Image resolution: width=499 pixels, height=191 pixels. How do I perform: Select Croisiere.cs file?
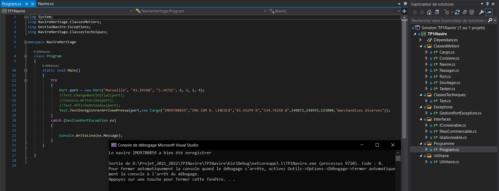pos(449,58)
